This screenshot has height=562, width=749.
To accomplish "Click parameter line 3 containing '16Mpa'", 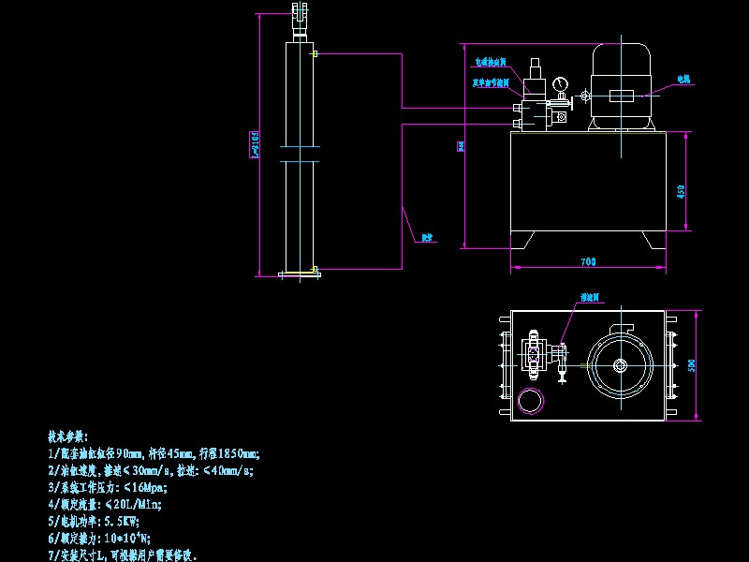I will tap(108, 487).
